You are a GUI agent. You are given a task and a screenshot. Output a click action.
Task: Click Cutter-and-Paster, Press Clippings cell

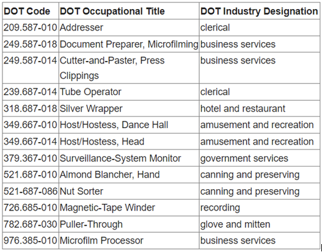point(129,68)
